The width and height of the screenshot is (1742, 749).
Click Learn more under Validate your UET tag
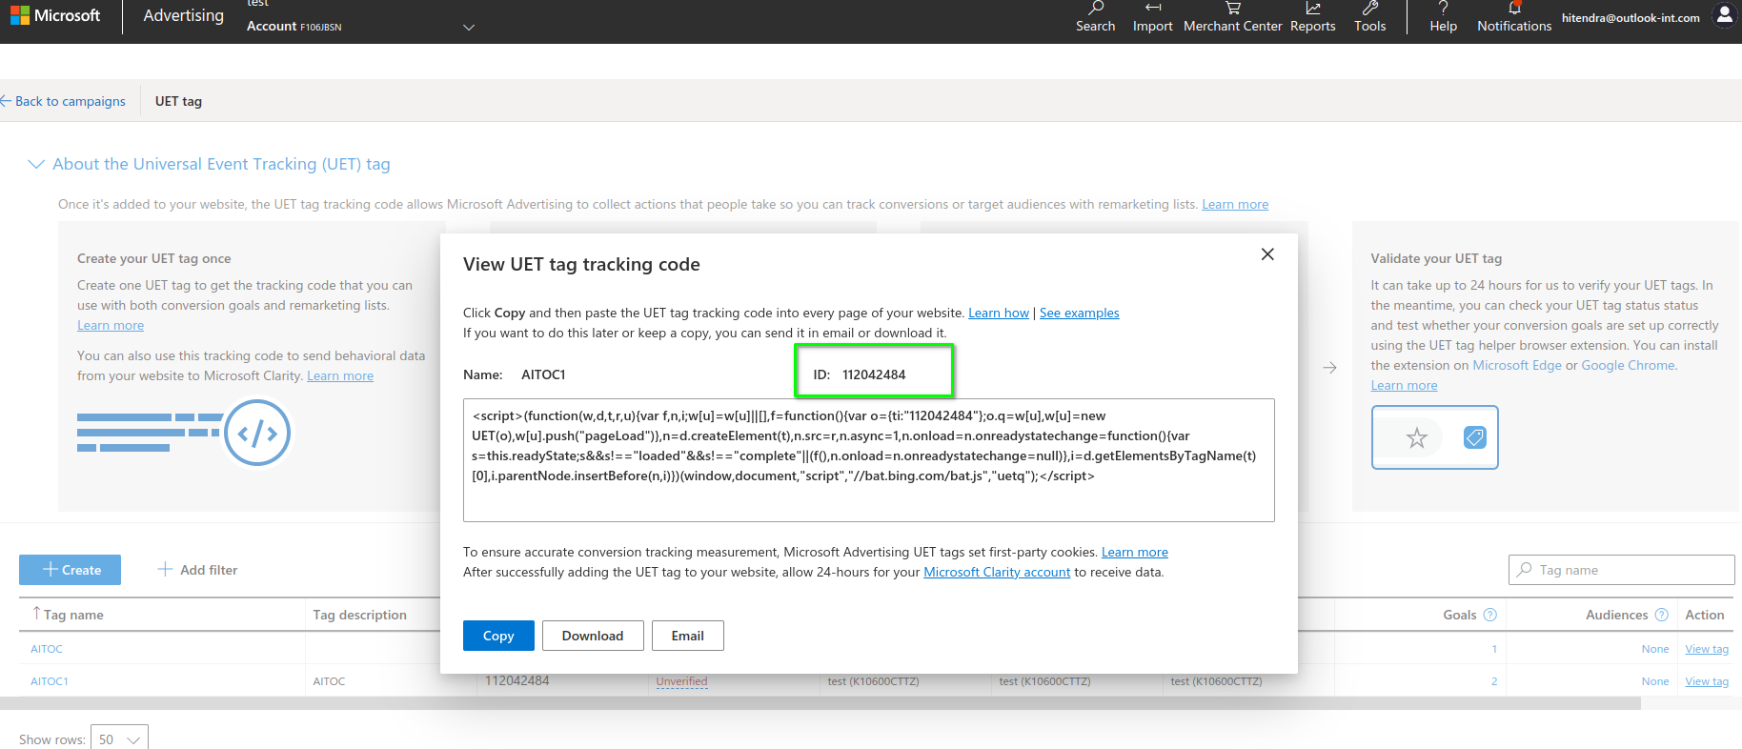(x=1404, y=385)
